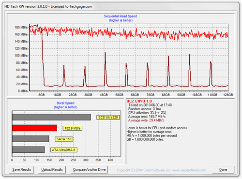Click the 128GB x-axis label
This screenshot has width=242, height=179.
[228, 95]
